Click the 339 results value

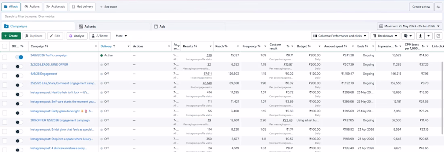coord(209,55)
